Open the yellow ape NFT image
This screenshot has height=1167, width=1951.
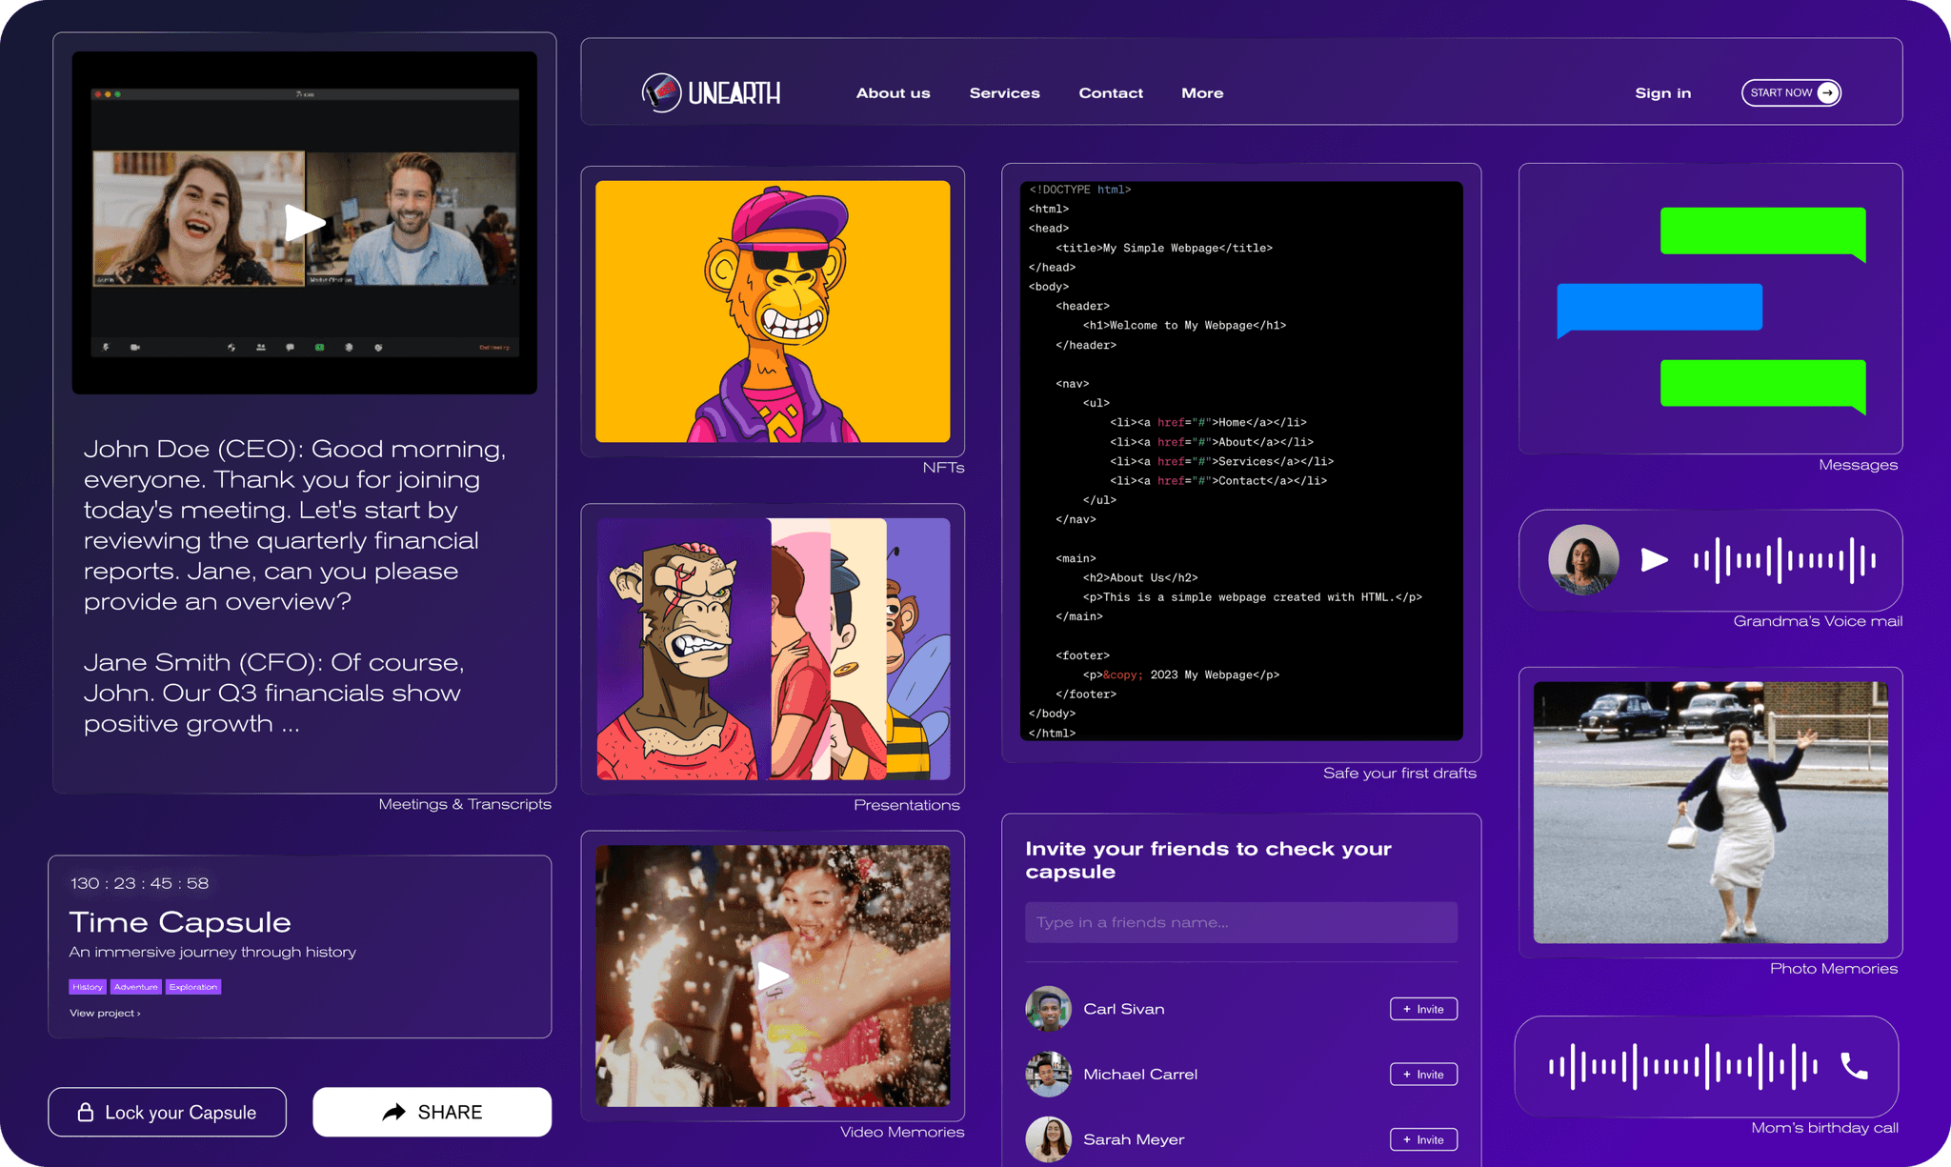[773, 312]
